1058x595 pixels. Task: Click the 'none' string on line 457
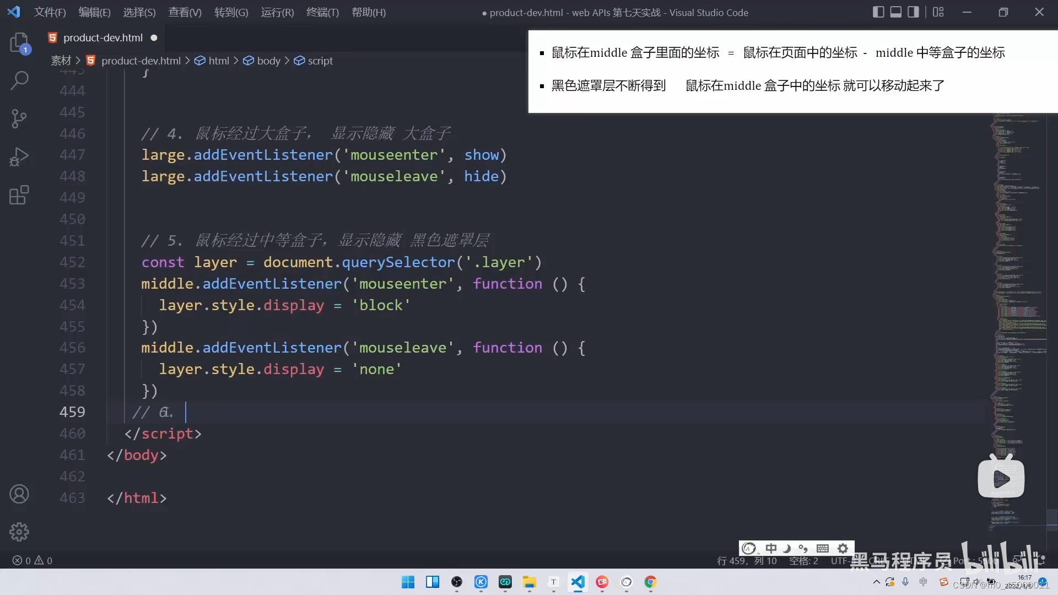click(x=376, y=369)
